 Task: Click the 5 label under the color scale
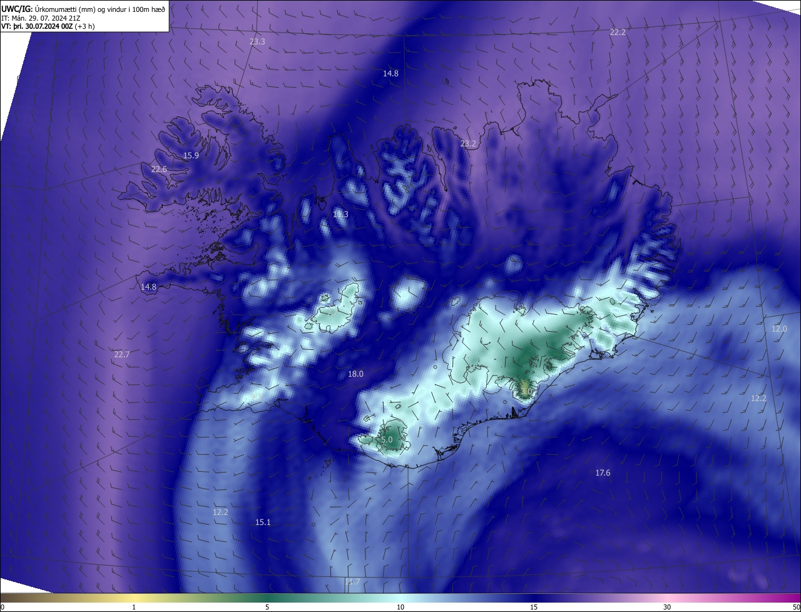[267, 607]
